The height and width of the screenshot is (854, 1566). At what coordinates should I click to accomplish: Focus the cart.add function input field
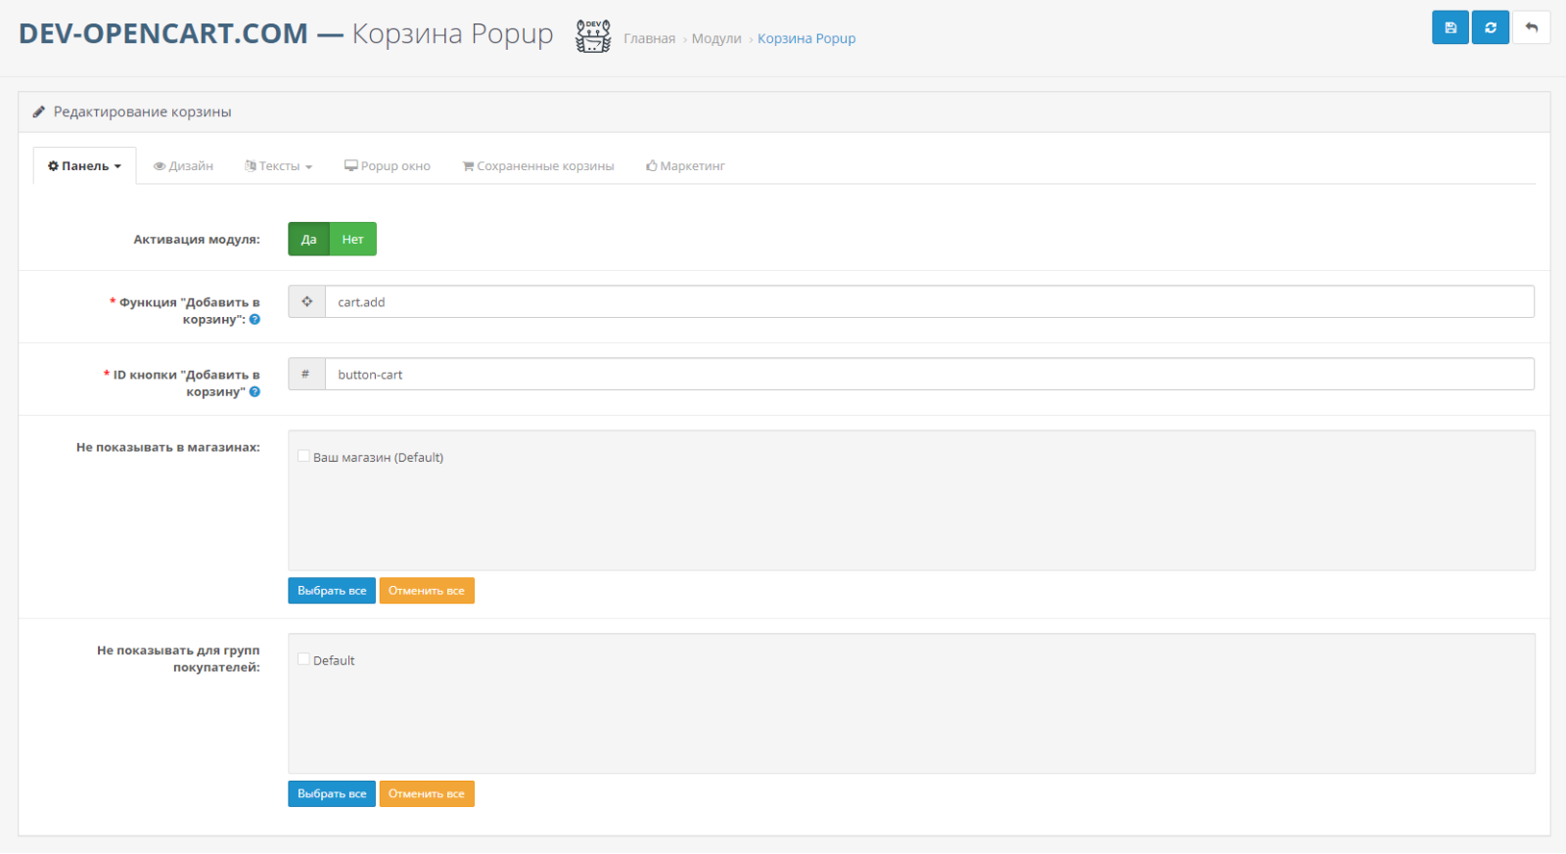pos(930,301)
